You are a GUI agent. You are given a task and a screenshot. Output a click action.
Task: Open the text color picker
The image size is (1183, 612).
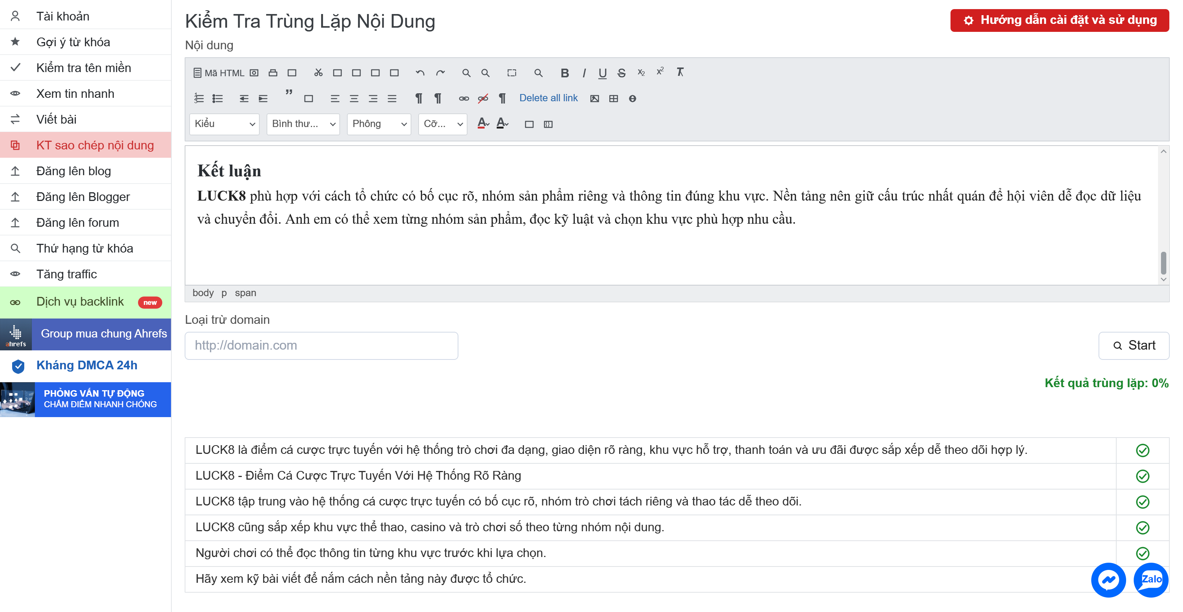pyautogui.click(x=483, y=124)
